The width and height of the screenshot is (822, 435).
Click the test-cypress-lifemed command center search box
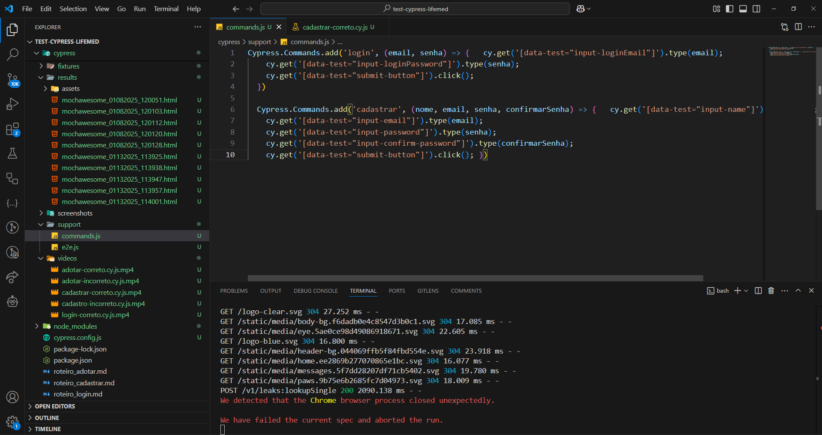coord(415,9)
